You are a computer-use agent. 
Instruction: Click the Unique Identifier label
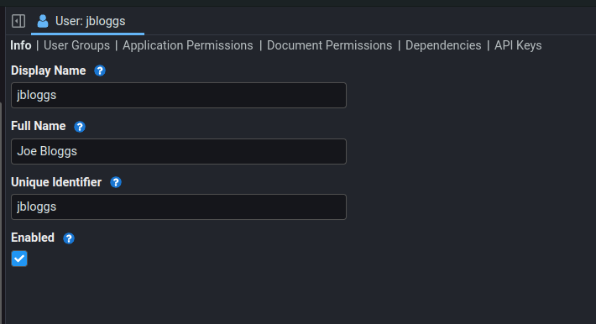pos(56,182)
